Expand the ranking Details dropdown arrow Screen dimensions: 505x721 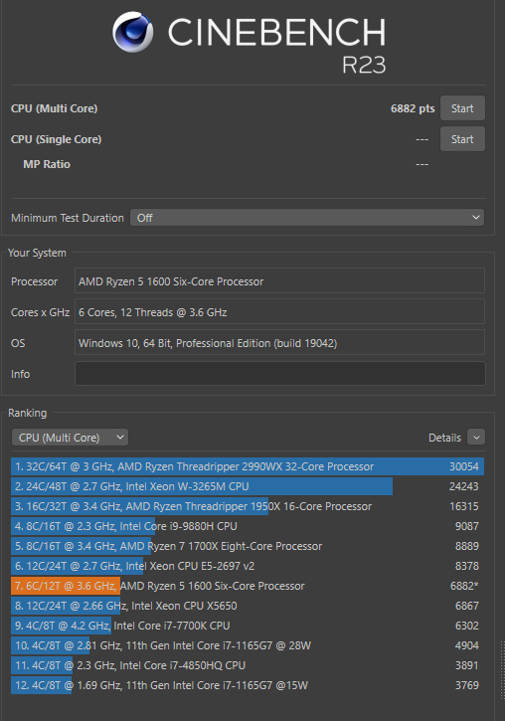476,438
